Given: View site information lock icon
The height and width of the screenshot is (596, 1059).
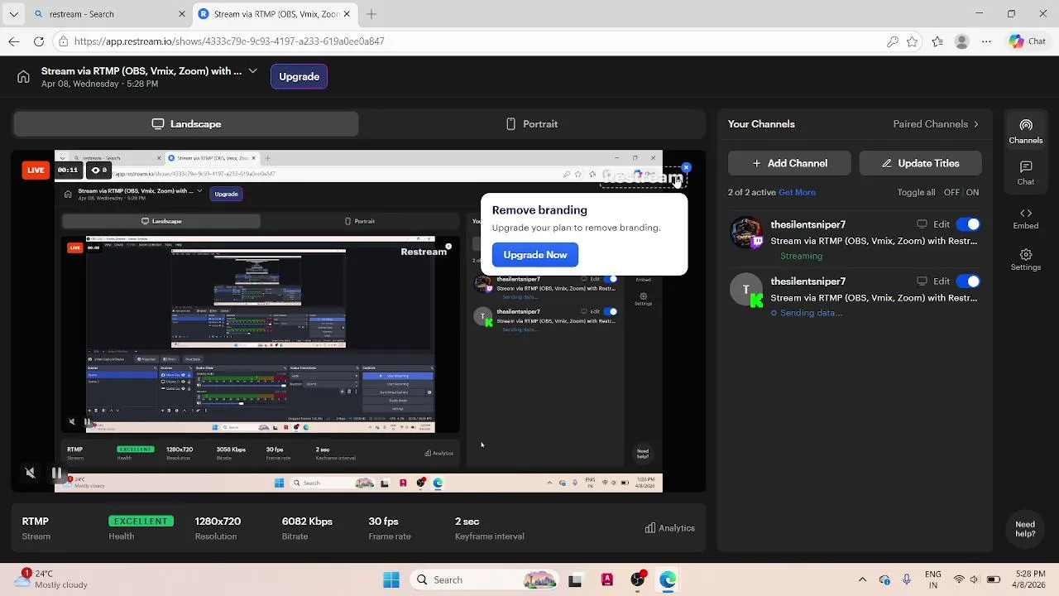Looking at the screenshot, I should pyautogui.click(x=63, y=41).
